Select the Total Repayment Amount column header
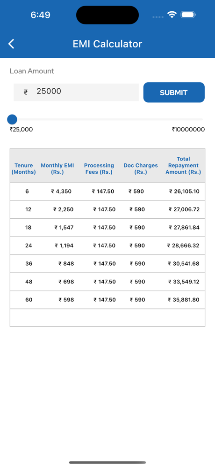 pos(183,165)
